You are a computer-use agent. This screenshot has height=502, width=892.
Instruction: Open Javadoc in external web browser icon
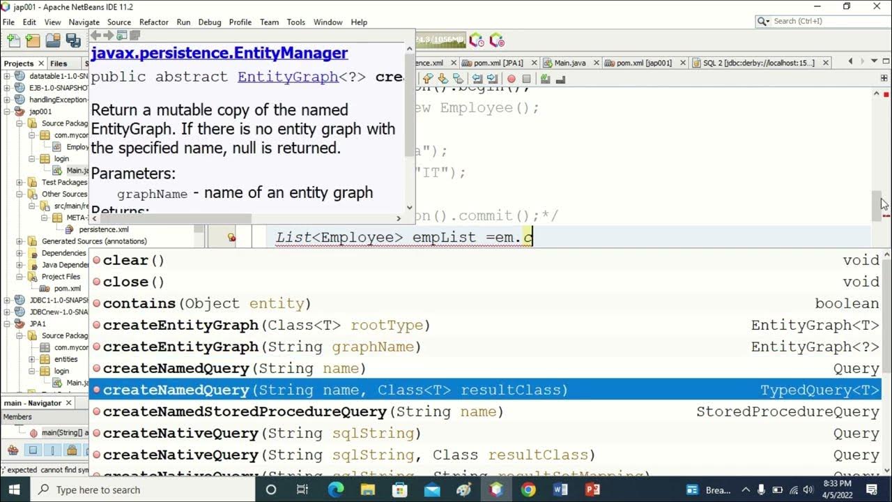click(x=122, y=35)
